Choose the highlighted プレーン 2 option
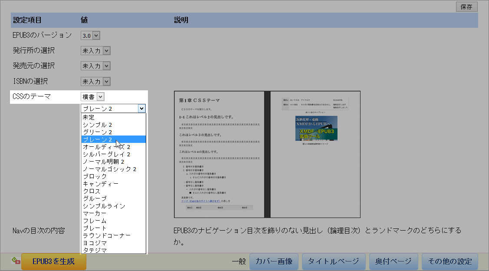Screen dimensions: 489x271 [x=113, y=139]
